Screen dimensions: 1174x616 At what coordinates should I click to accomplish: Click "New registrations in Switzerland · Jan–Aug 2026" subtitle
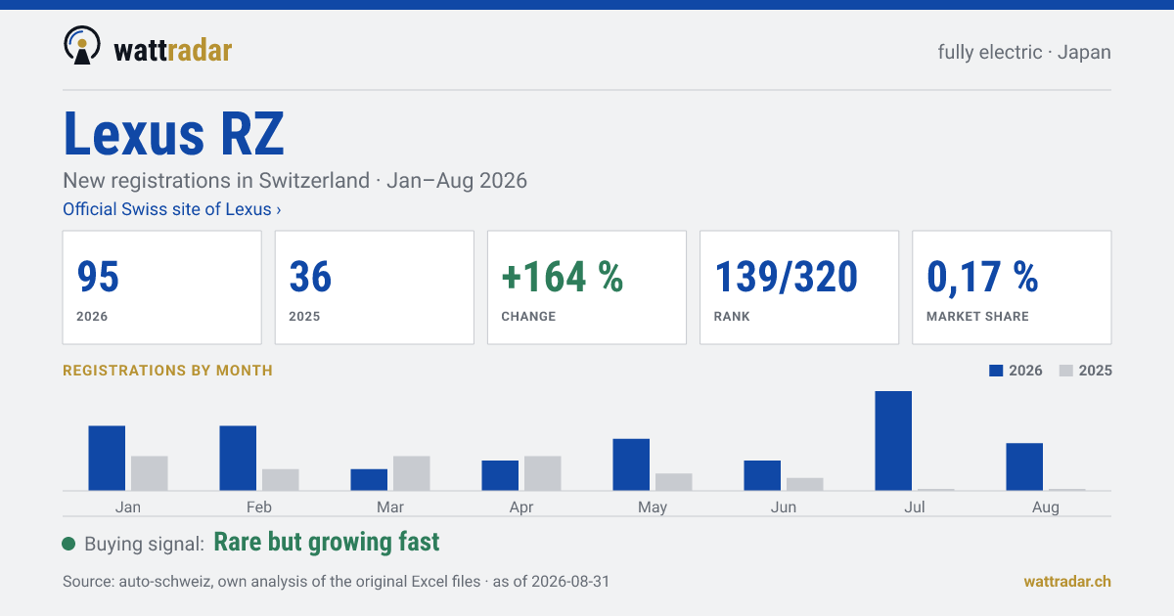point(294,181)
